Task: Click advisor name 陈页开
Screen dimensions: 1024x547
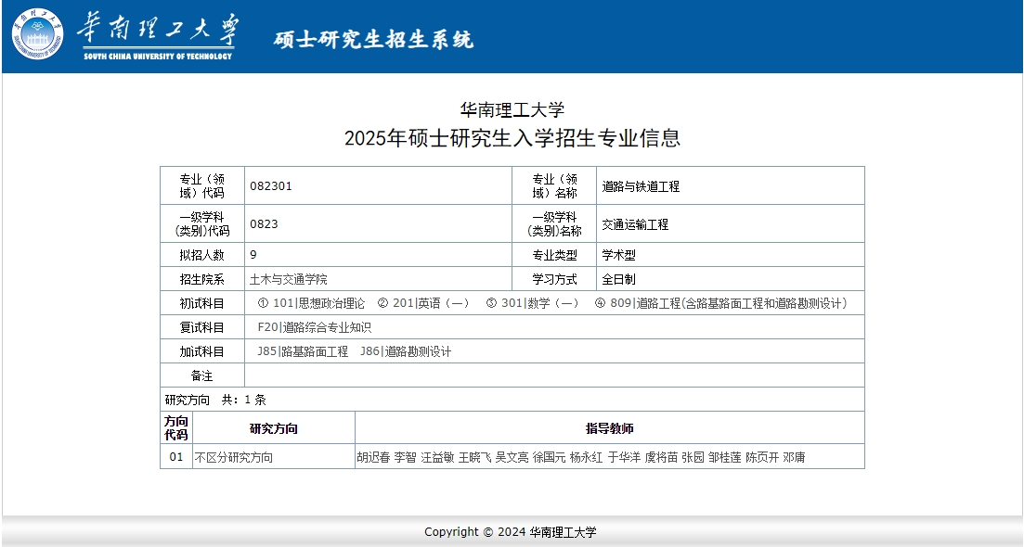Action: click(762, 457)
